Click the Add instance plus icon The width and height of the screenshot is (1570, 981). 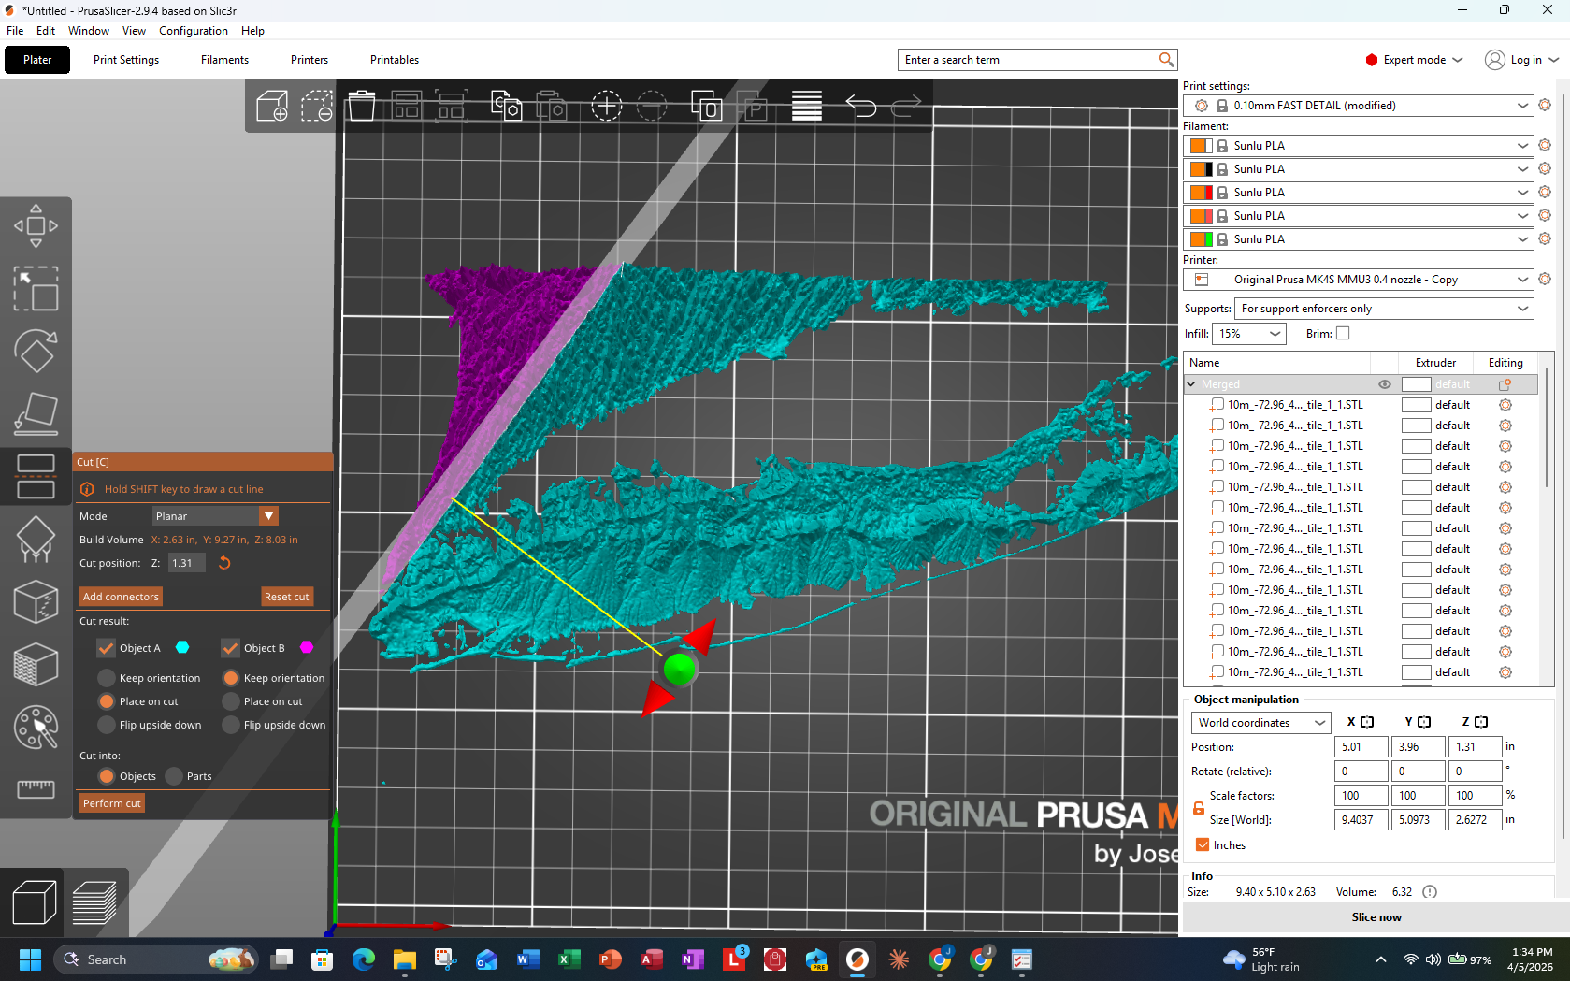click(x=607, y=106)
